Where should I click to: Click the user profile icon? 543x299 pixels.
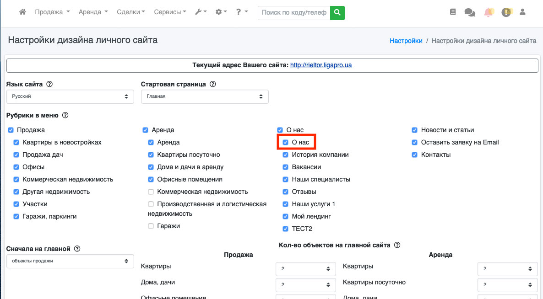pos(523,12)
